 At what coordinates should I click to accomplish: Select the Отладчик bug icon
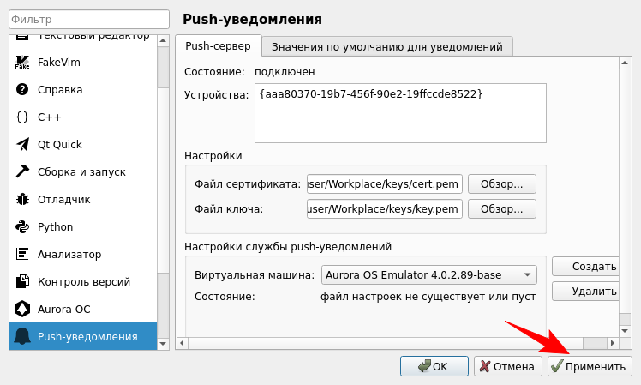[22, 199]
